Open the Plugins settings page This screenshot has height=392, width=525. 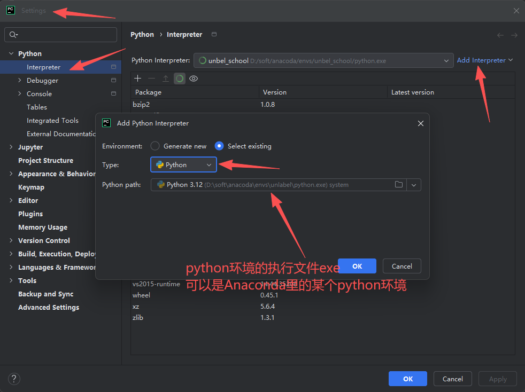pyautogui.click(x=30, y=214)
